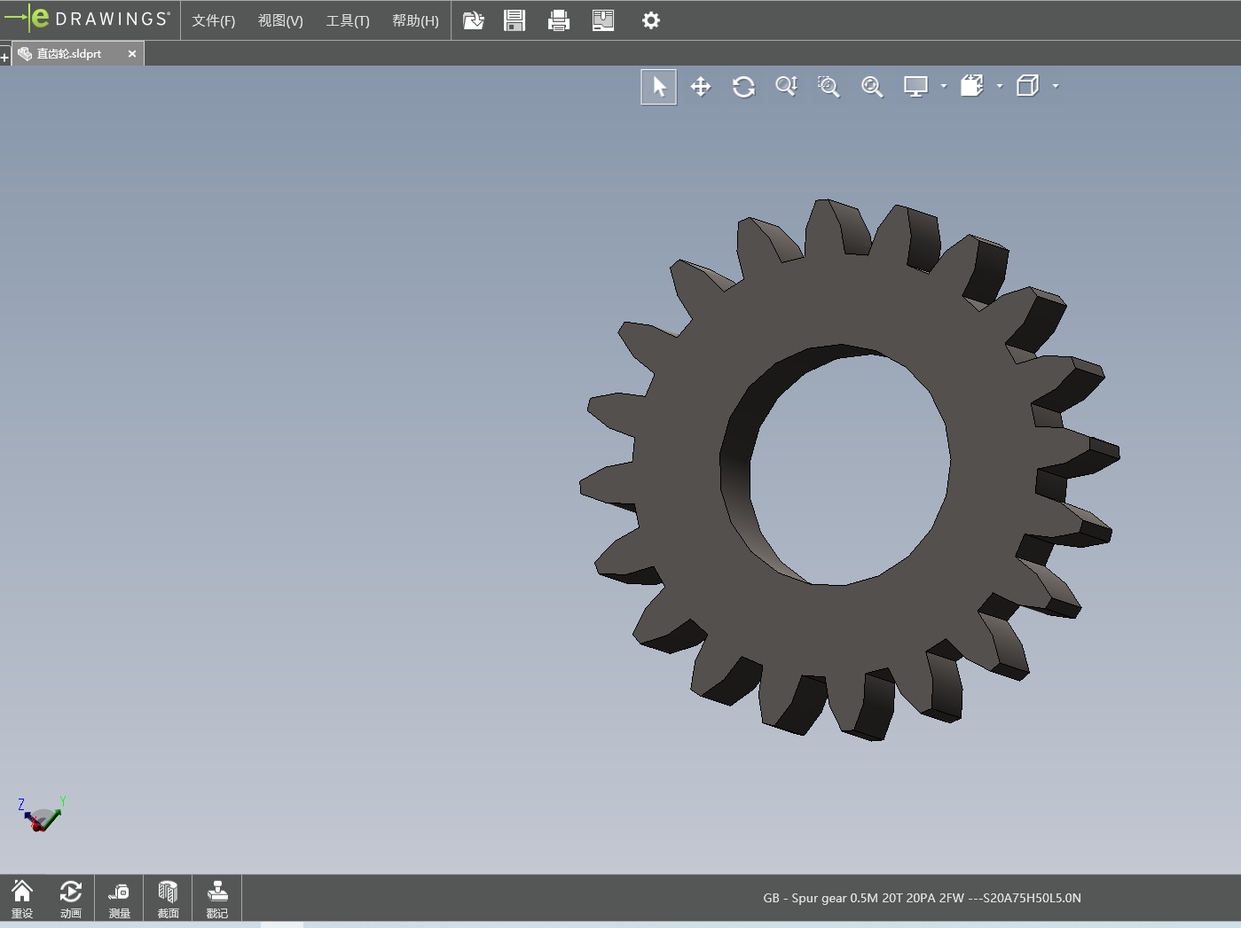
Task: Expand the display monitor dropdown arrow
Action: point(944,86)
